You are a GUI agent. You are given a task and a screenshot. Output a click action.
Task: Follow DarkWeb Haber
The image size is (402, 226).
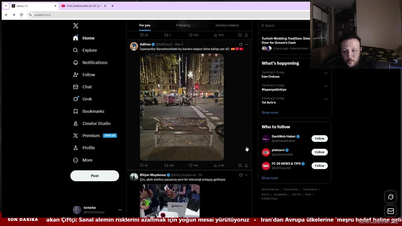(319, 138)
